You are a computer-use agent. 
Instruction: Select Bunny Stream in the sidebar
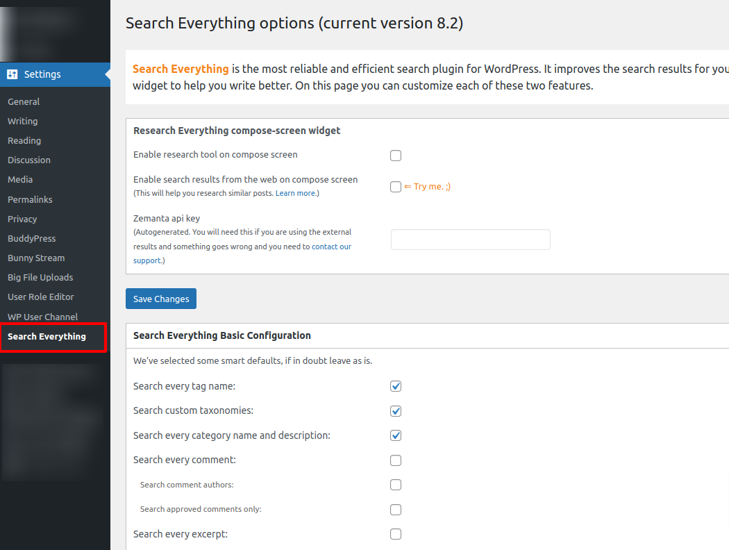36,258
